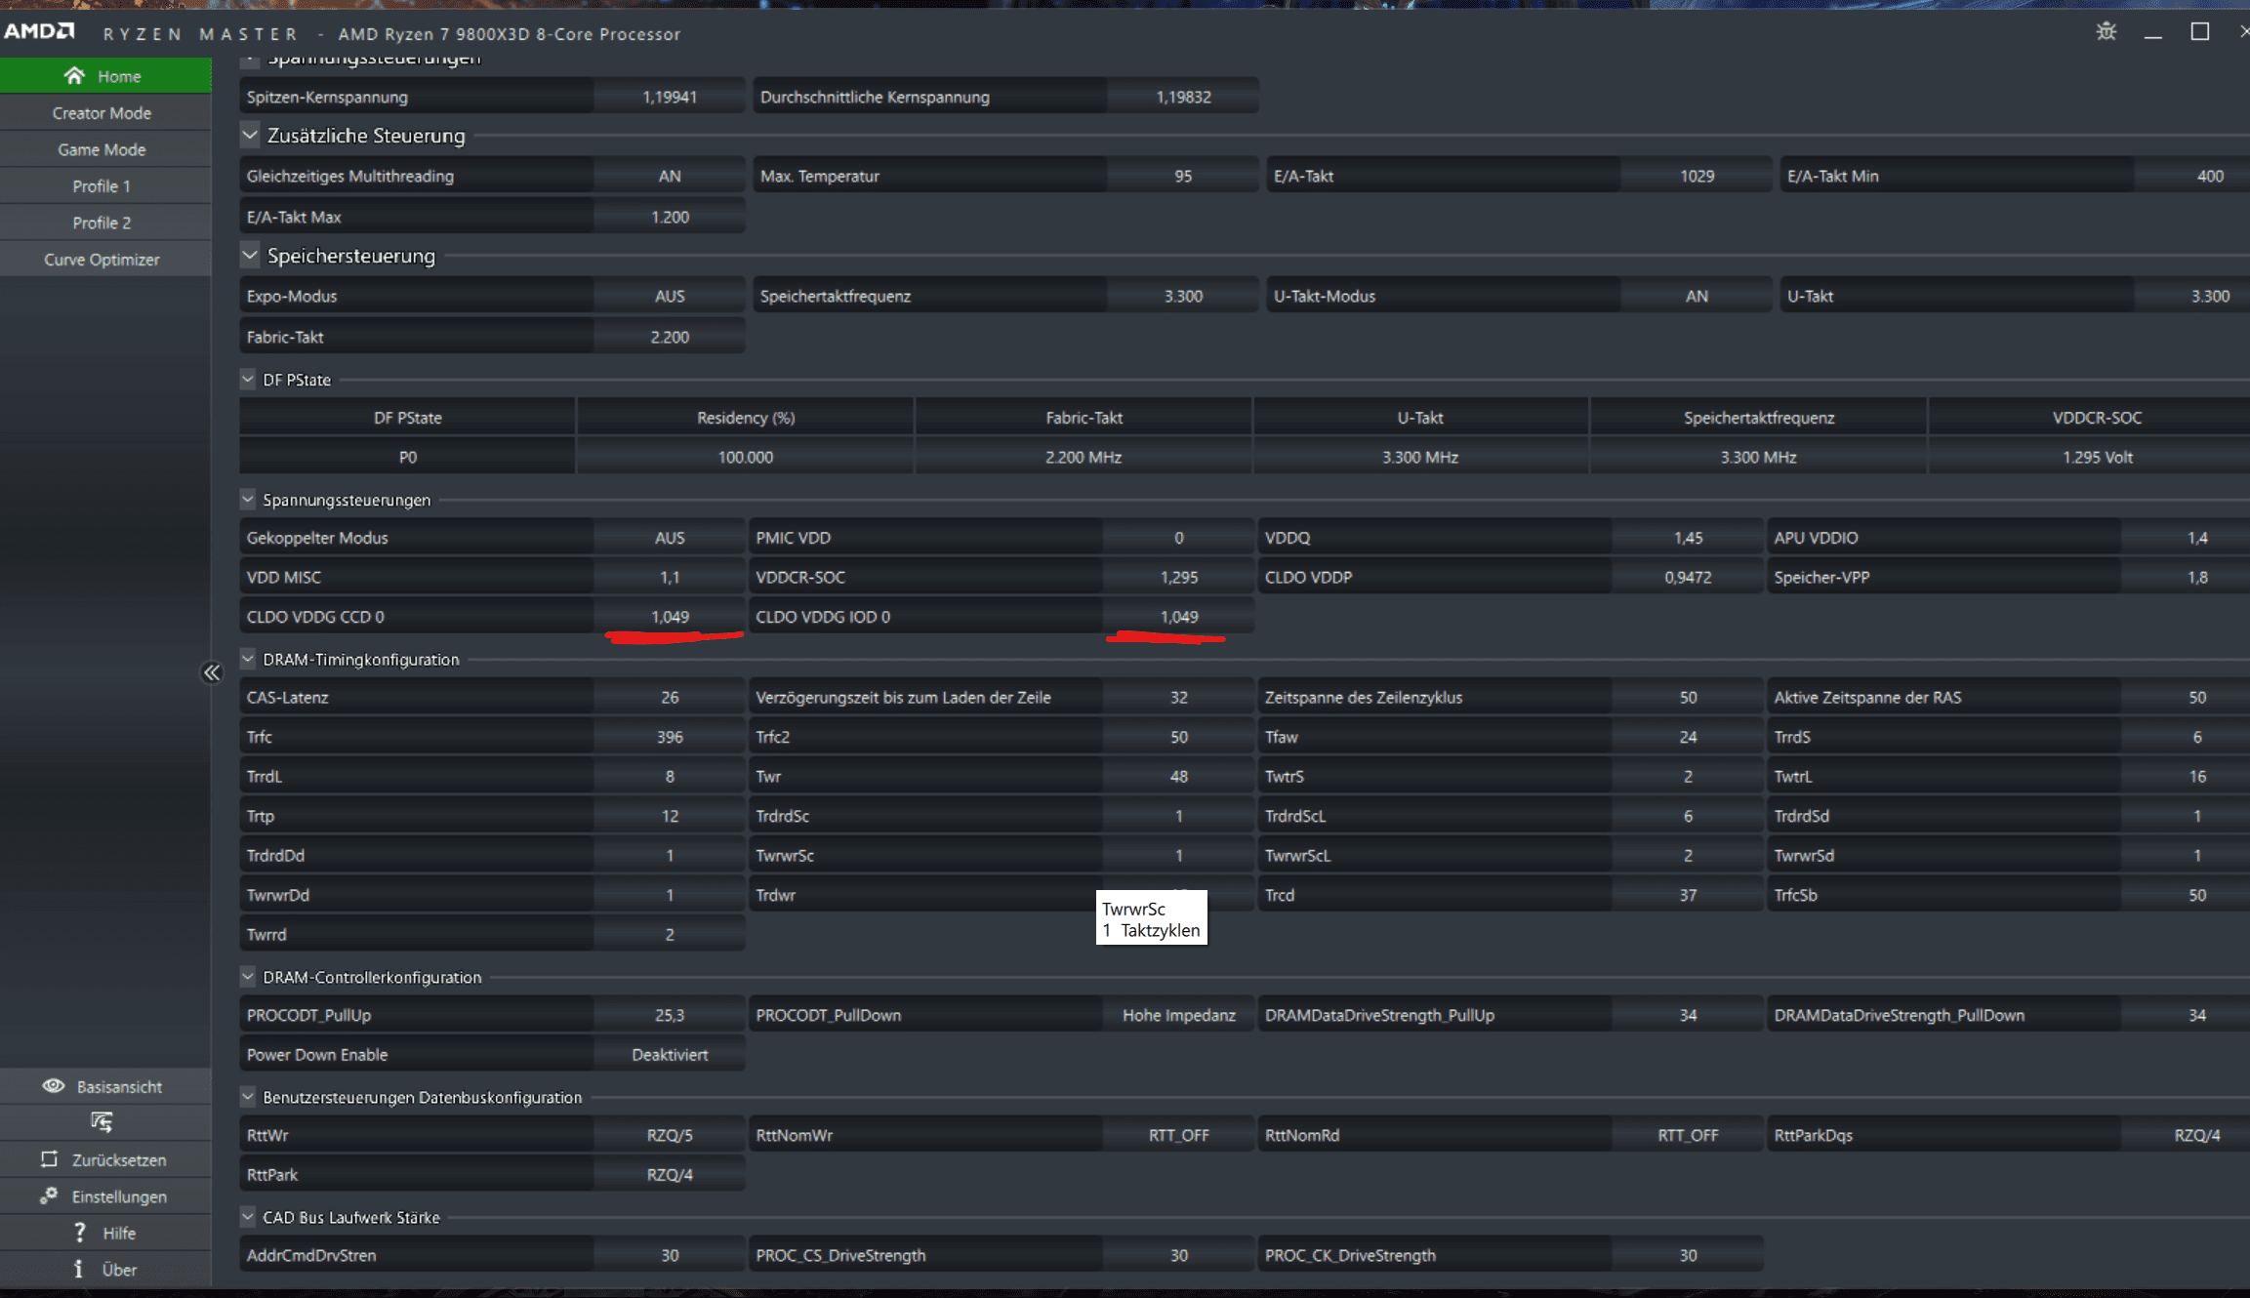Viewport: 2250px width, 1298px height.
Task: Switch to Creator Mode profile
Action: click(x=105, y=113)
